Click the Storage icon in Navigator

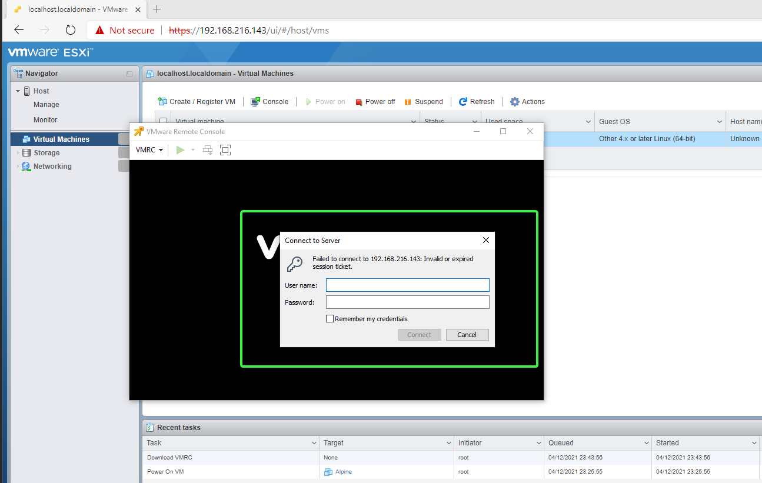pos(26,153)
